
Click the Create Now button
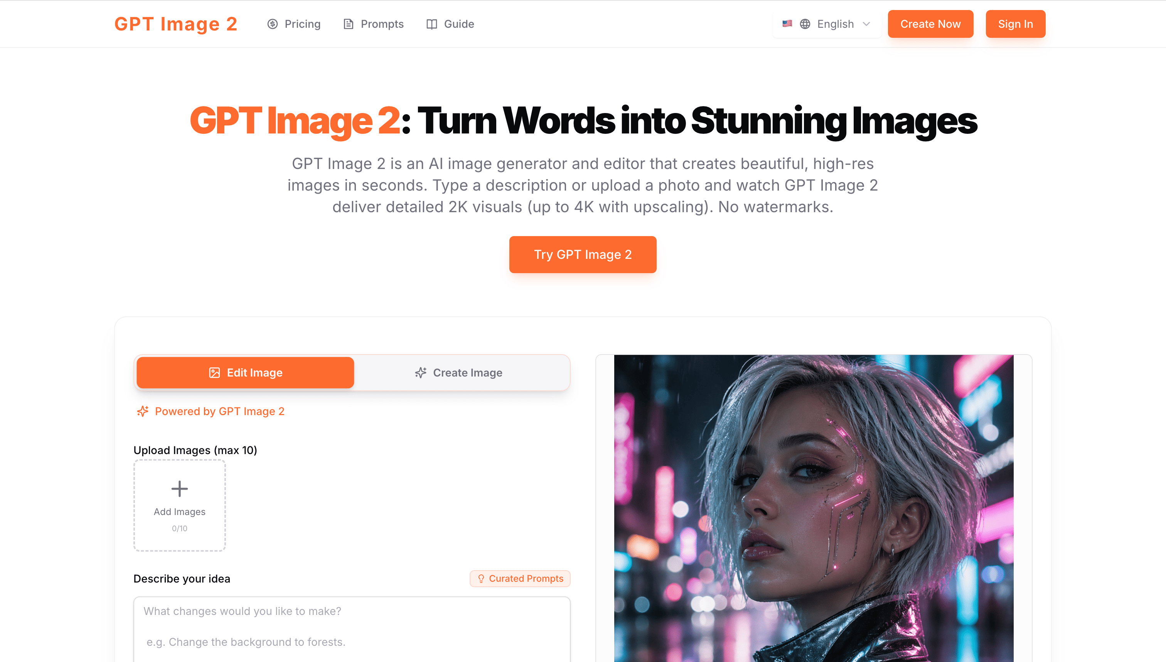[x=930, y=24]
